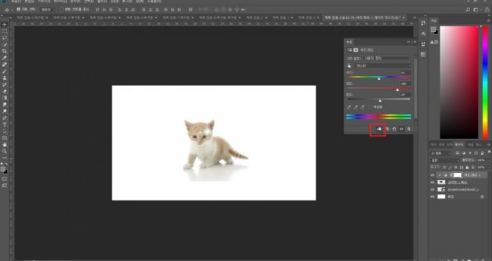492x261 pixels.
Task: Select the Healing Brush tool
Action: point(5,65)
